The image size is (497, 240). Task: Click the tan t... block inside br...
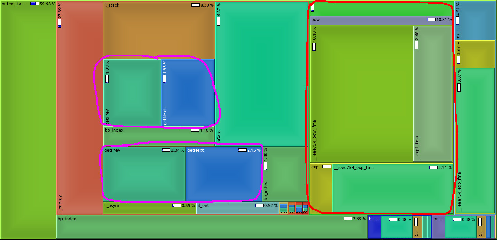point(481,227)
